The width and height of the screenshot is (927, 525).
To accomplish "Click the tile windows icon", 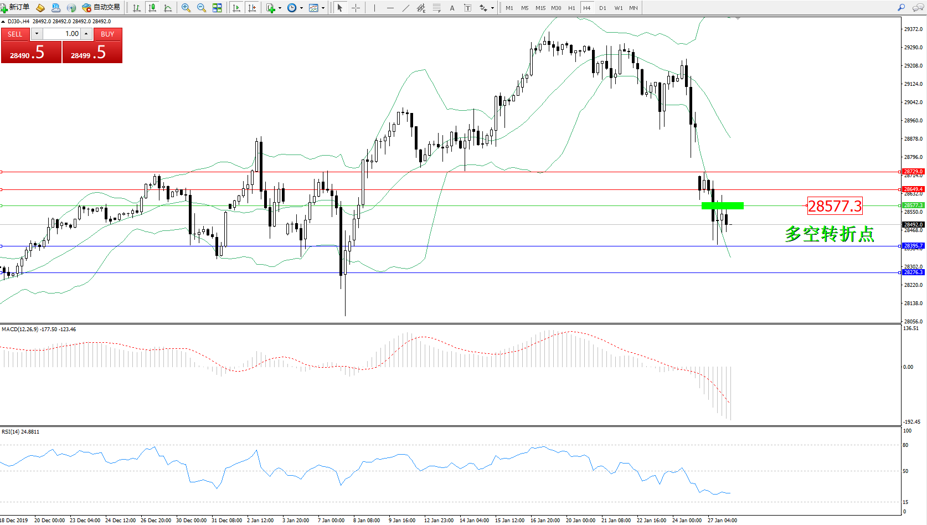I will coord(217,8).
